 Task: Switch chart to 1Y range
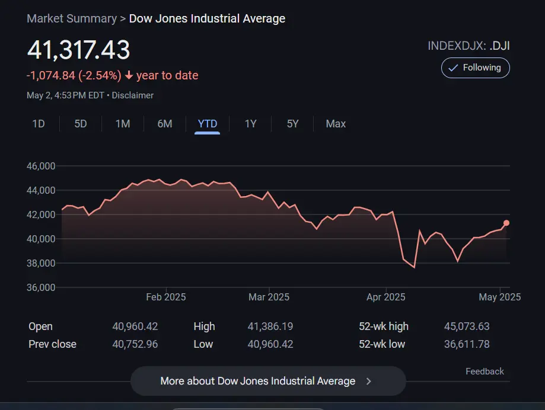[x=250, y=124]
